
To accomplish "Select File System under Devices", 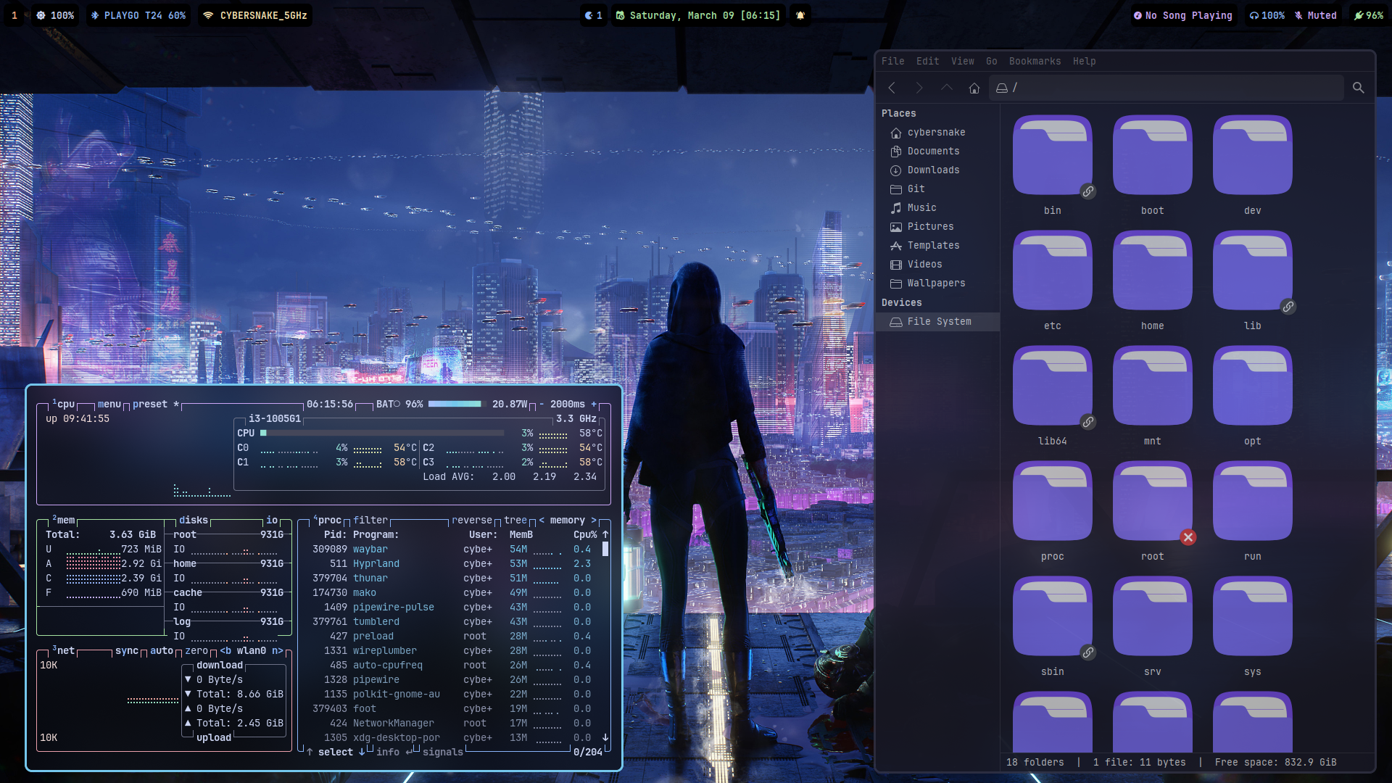I will point(938,321).
